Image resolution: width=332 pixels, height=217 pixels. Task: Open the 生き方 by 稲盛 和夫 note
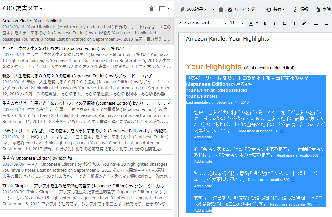pyautogui.click(x=87, y=168)
